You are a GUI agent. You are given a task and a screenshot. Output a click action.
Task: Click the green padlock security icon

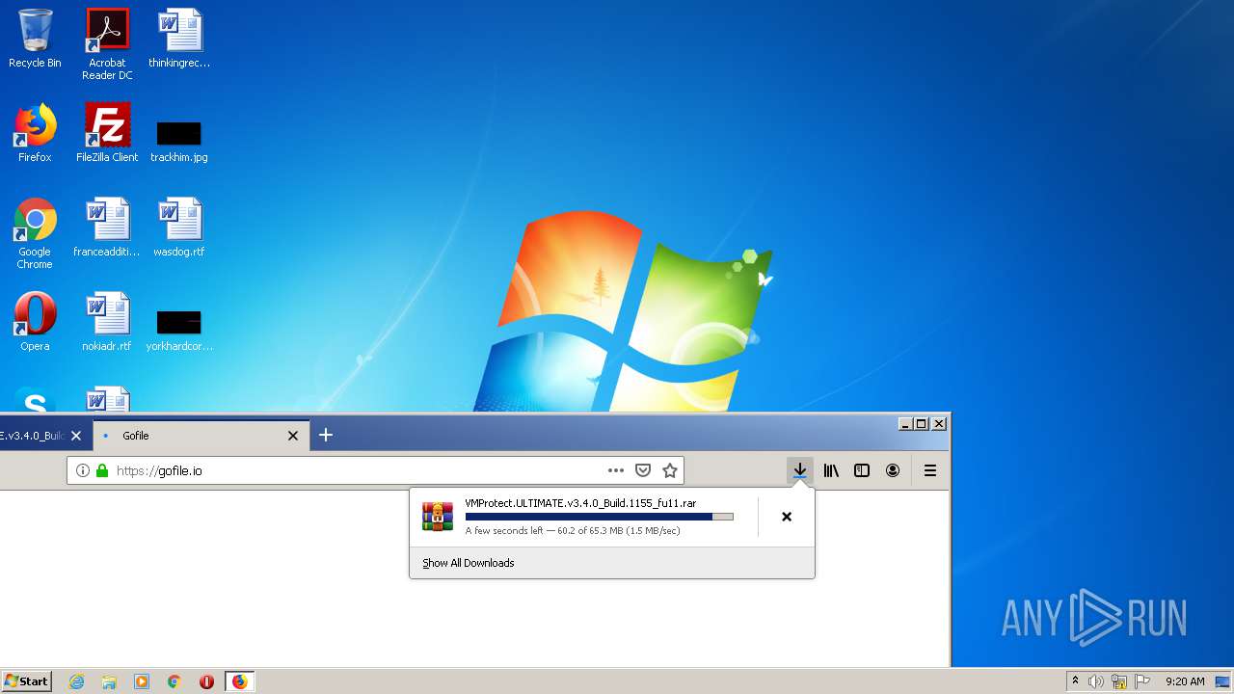coord(102,470)
